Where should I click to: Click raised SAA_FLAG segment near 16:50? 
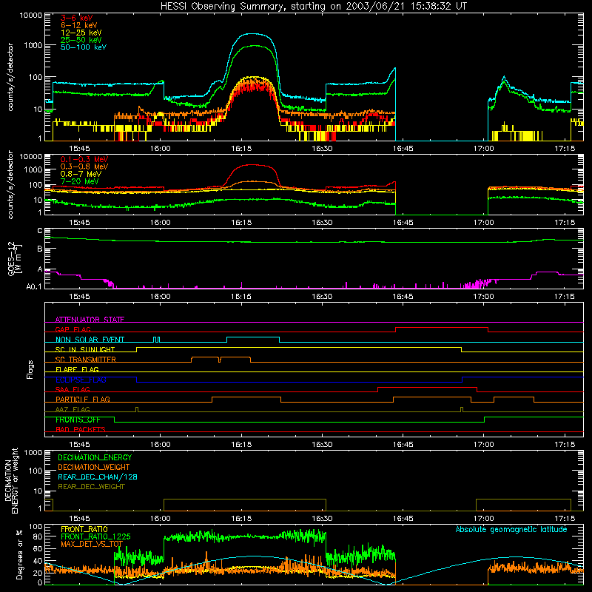click(428, 387)
